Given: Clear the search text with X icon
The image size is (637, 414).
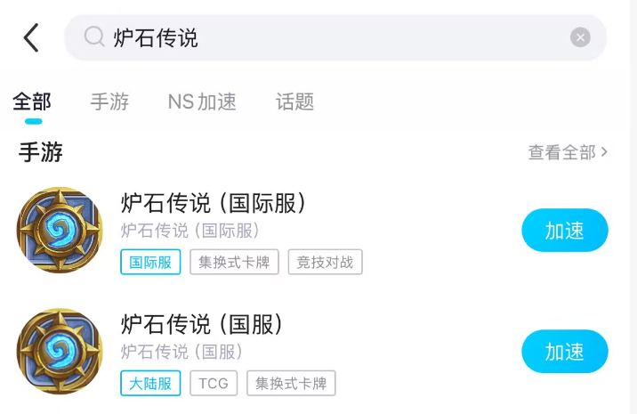Looking at the screenshot, I should 580,37.
